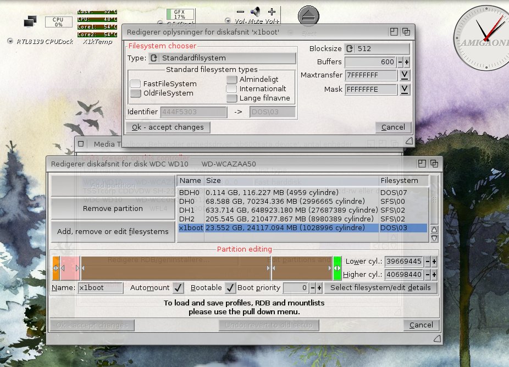Screen dimensions: 509x367
Task: Toggle the Bootable checkbox
Action: click(x=230, y=287)
